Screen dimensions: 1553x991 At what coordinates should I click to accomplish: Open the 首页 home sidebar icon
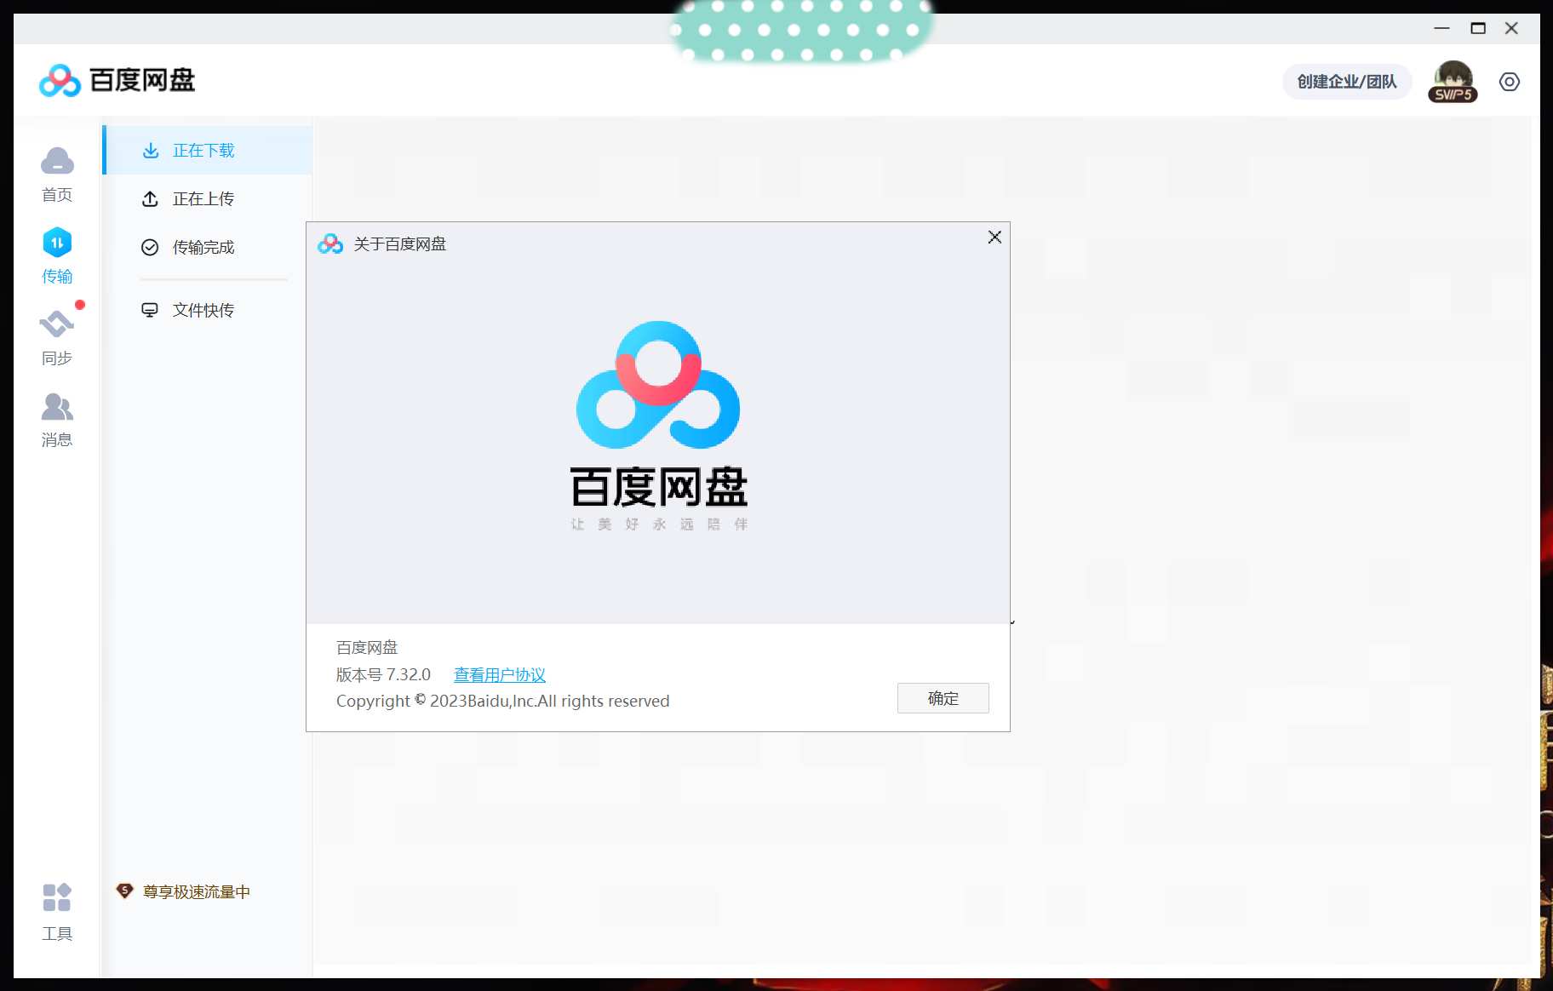57,175
